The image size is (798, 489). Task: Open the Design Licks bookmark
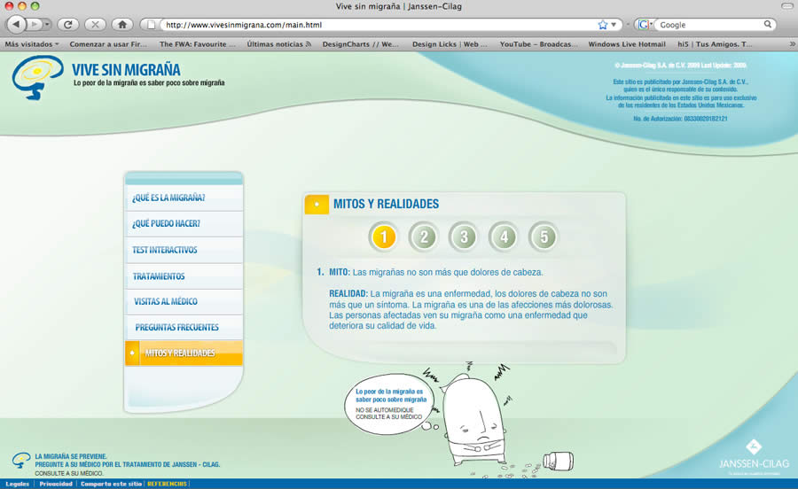(x=450, y=44)
